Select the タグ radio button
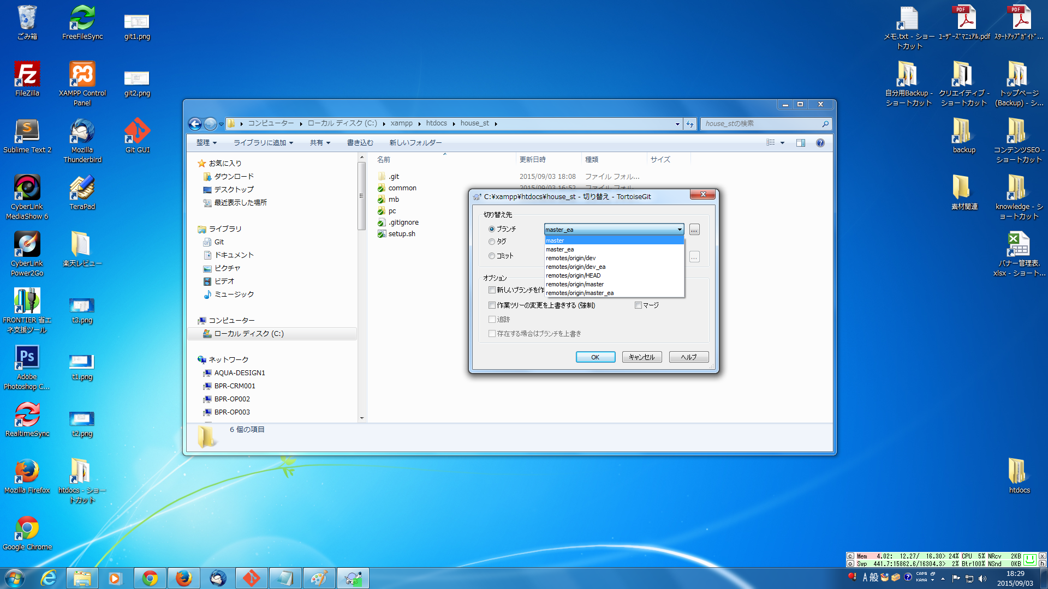The width and height of the screenshot is (1048, 589). (x=492, y=242)
